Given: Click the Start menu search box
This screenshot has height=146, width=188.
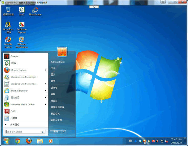Looking at the screenshot, I should tap(23, 132).
